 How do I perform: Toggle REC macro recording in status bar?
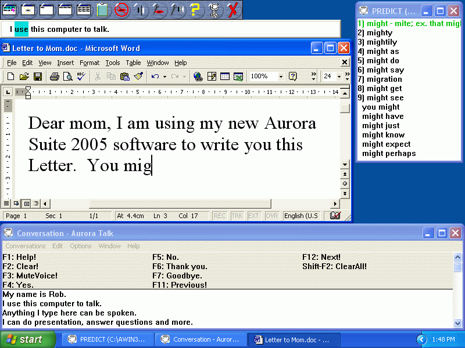tap(220, 216)
